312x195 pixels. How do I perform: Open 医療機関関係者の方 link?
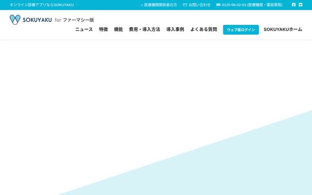pos(159,5)
